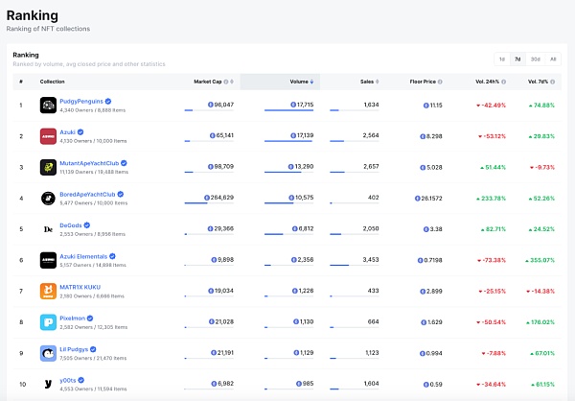The height and width of the screenshot is (401, 575).
Task: Select the 1d time range
Action: [502, 59]
